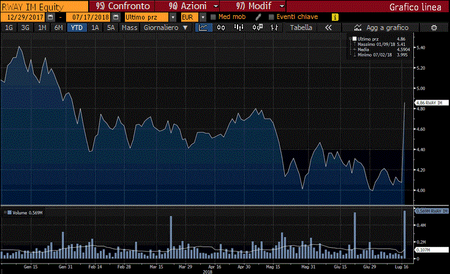The image size is (450, 274).
Task: Select the OHLC bars chart icon
Action: pos(274,28)
